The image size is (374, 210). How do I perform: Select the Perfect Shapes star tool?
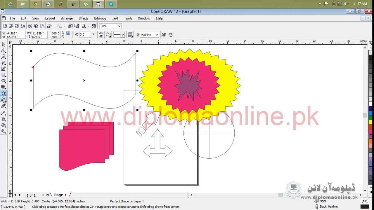(4, 93)
